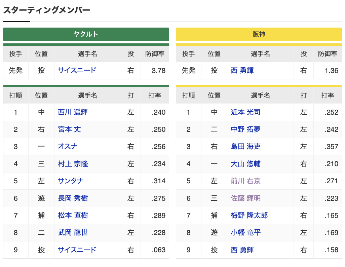This screenshot has width=345, height=267.
Task: Click rookie 前川 右京's name
Action: point(245,181)
